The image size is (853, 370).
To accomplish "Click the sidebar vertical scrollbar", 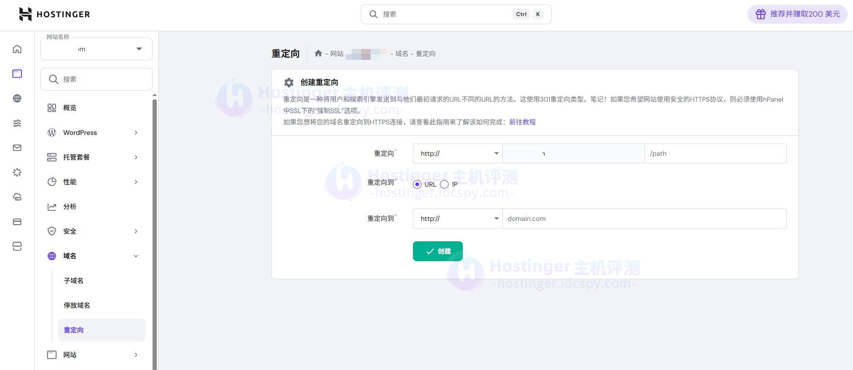I will click(154, 228).
